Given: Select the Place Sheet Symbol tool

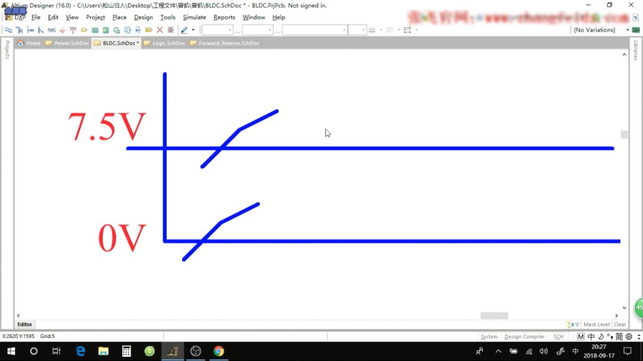Looking at the screenshot, I should (x=95, y=30).
